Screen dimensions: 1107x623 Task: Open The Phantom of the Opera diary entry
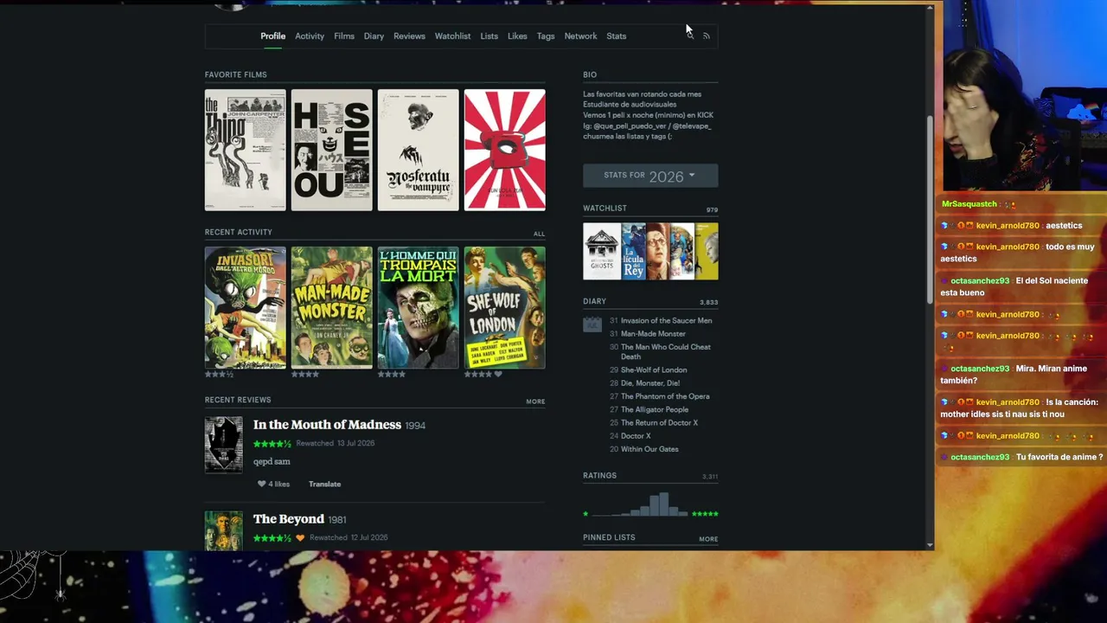[665, 396]
